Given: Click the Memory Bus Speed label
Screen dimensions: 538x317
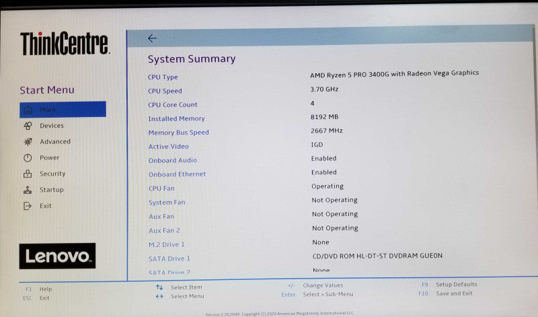Looking at the screenshot, I should [179, 133].
